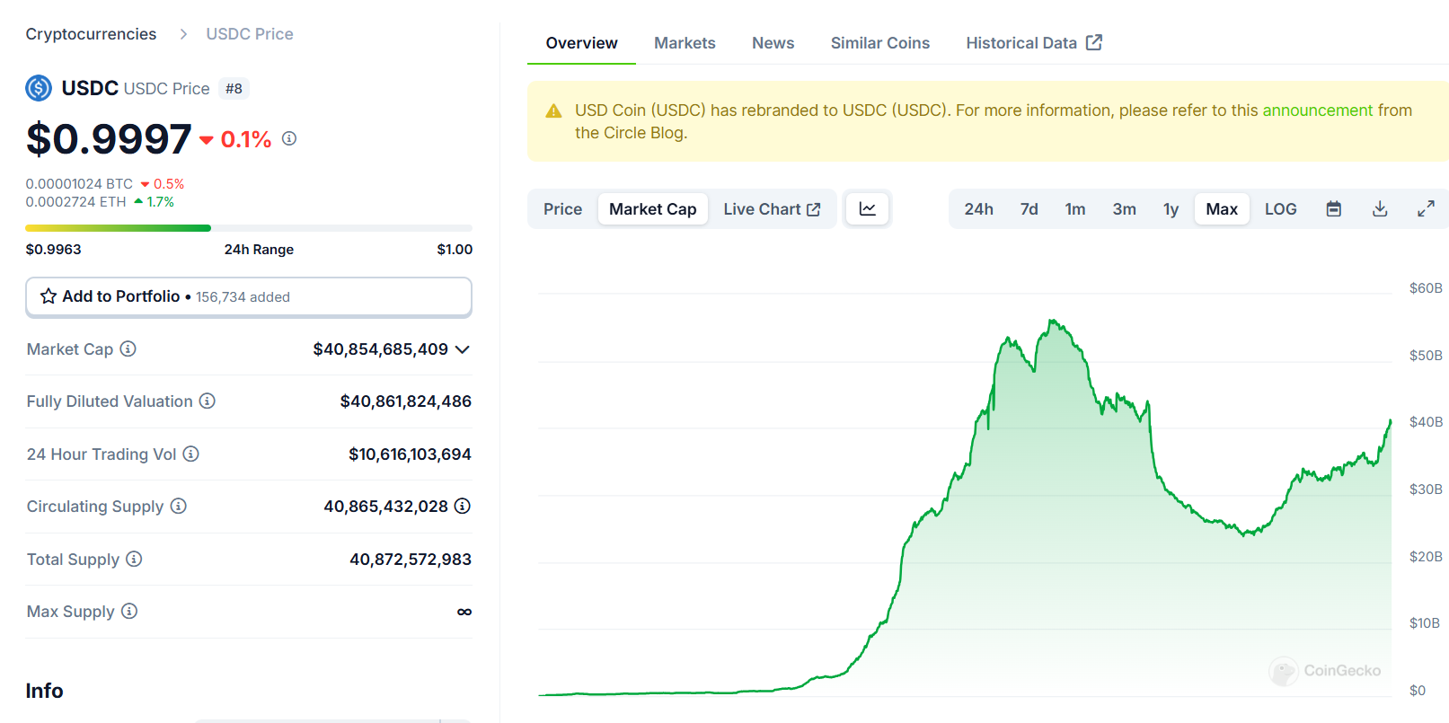The height and width of the screenshot is (723, 1449).
Task: Open the Similar Coins tab
Action: point(880,43)
